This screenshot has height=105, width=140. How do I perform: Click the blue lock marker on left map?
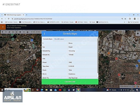tap(32, 40)
